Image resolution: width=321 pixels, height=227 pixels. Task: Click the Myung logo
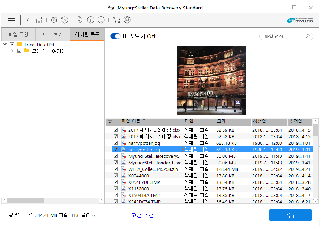coord(300,20)
